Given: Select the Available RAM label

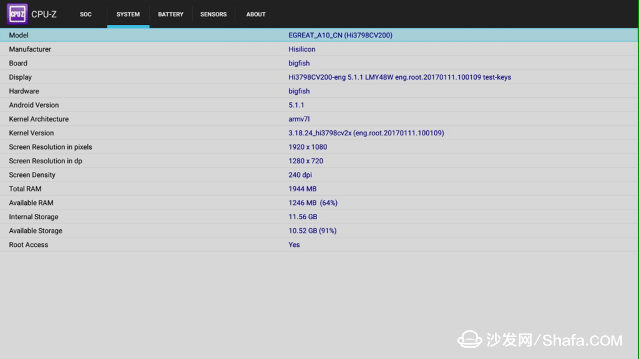Looking at the screenshot, I should click(x=31, y=203).
